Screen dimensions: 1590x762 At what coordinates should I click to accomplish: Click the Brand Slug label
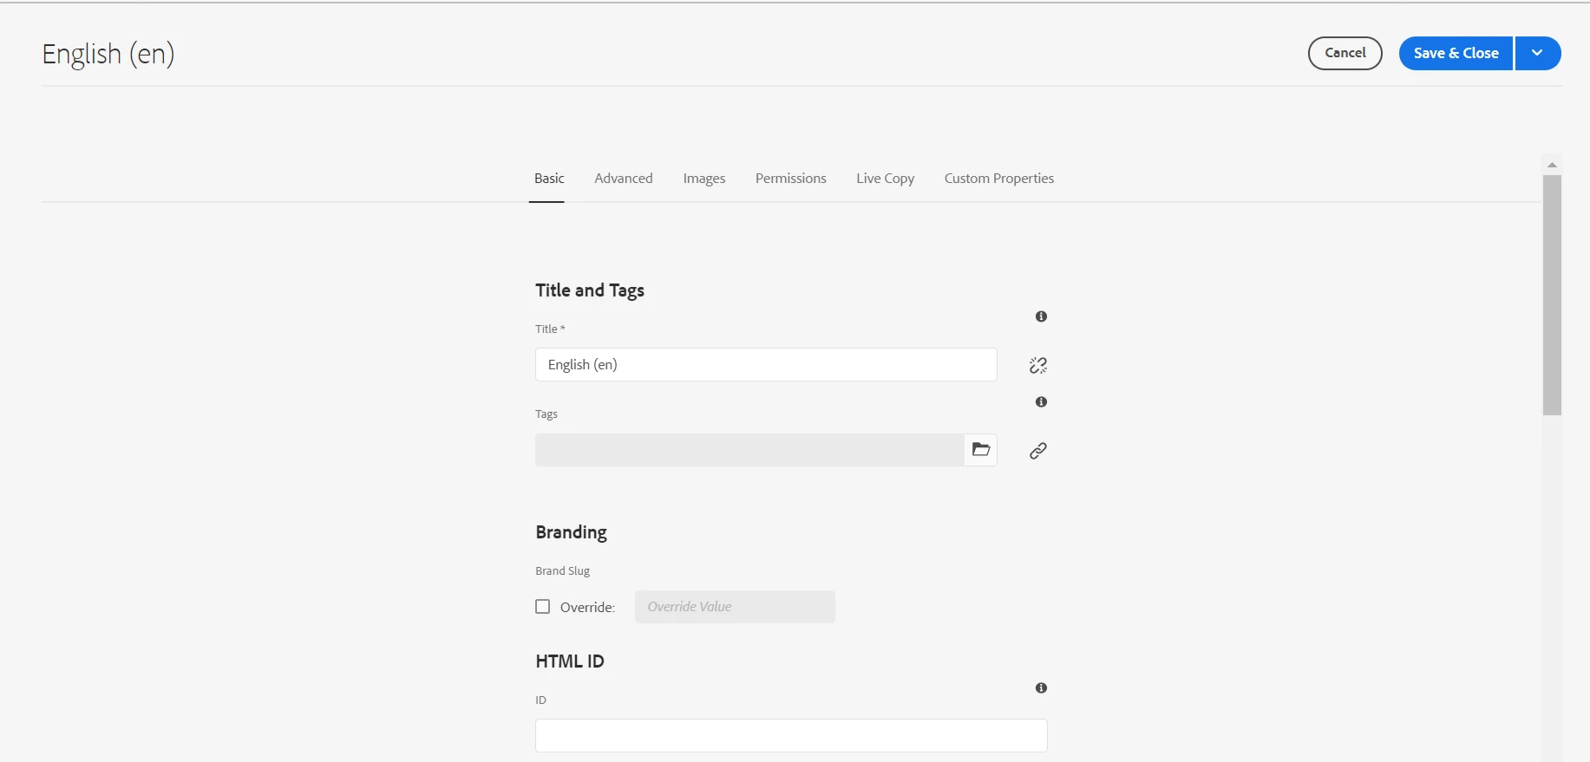point(562,571)
